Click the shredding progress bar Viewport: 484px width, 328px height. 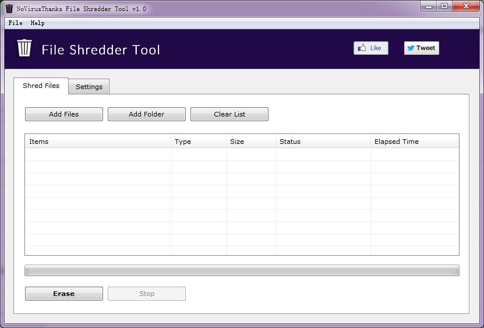click(242, 270)
